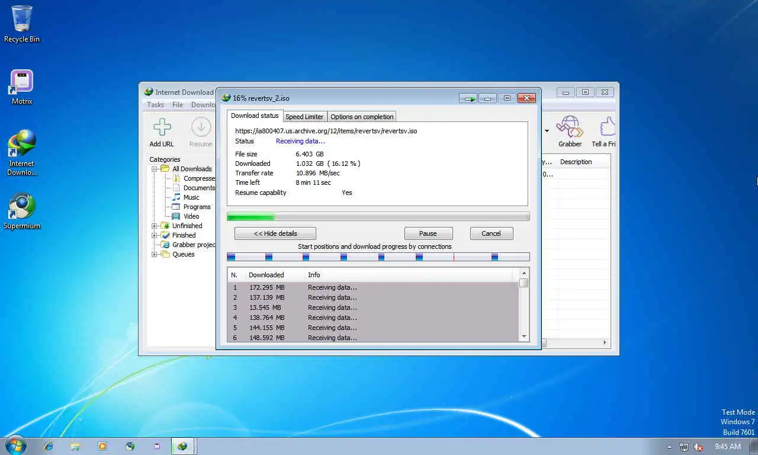Switch to Download status tab
The image size is (758, 455).
point(255,116)
